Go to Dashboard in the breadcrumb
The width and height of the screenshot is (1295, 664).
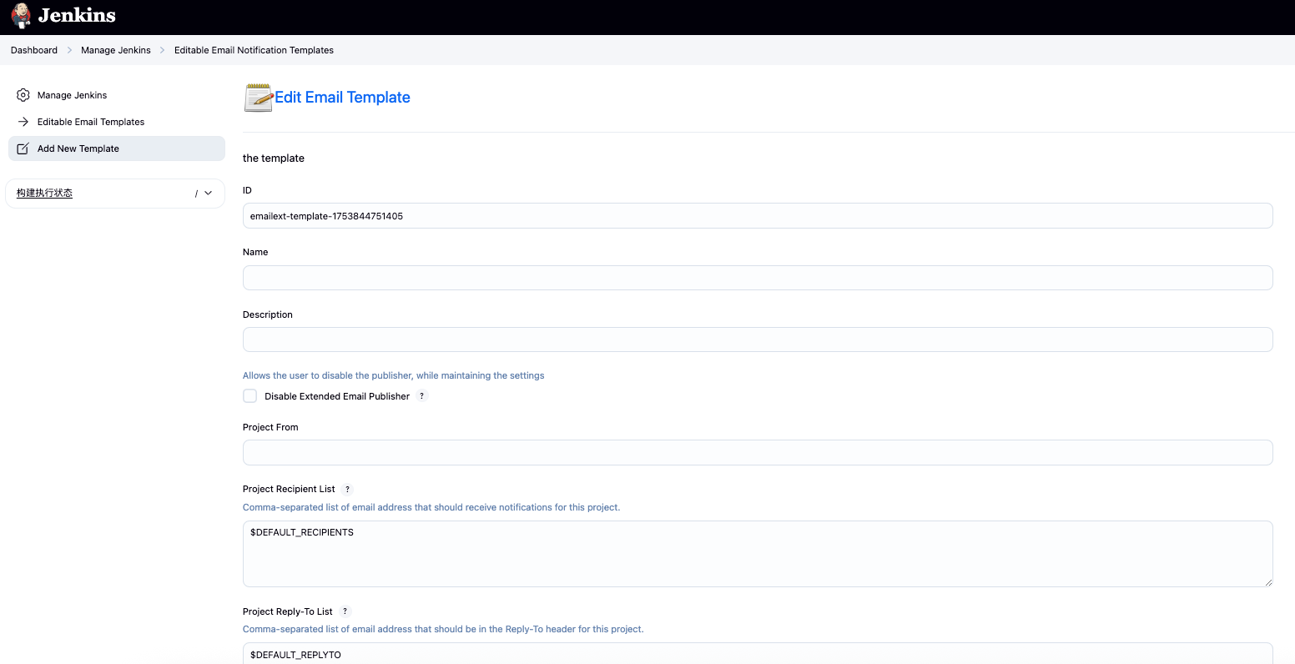point(34,50)
